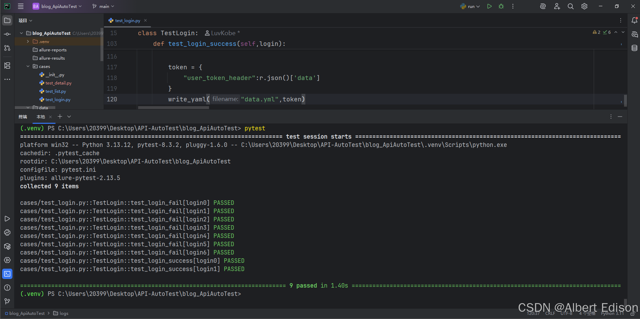The height and width of the screenshot is (319, 640).
Task: Click the logs breadcrumb in status bar
Action: 61,313
